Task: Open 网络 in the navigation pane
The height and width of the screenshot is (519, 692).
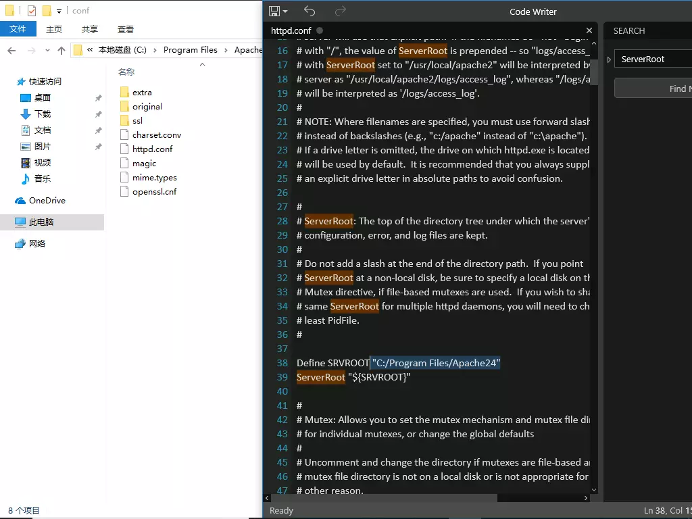Action: point(37,243)
